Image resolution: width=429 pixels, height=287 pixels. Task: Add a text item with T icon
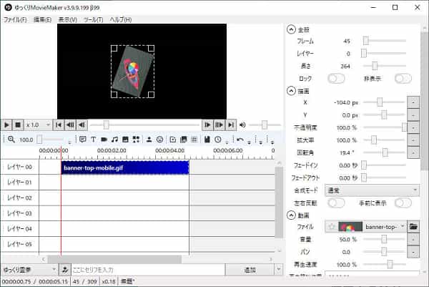[93, 140]
